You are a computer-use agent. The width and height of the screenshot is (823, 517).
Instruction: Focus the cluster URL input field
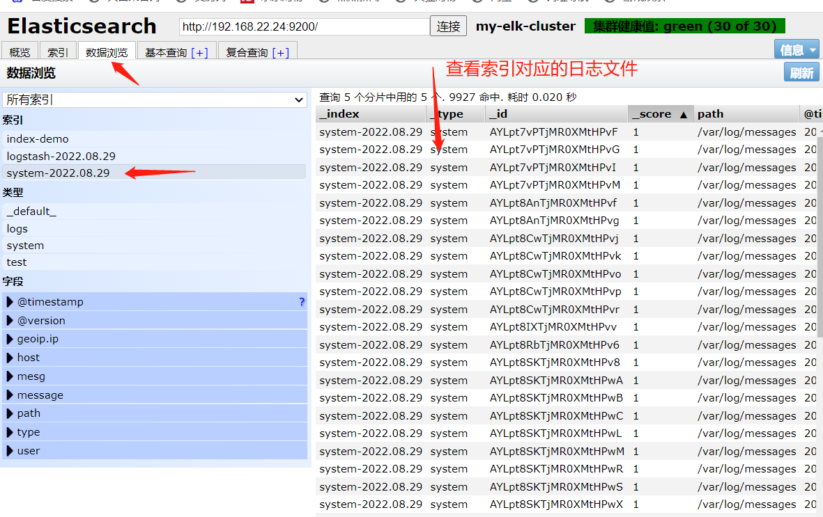click(x=304, y=26)
